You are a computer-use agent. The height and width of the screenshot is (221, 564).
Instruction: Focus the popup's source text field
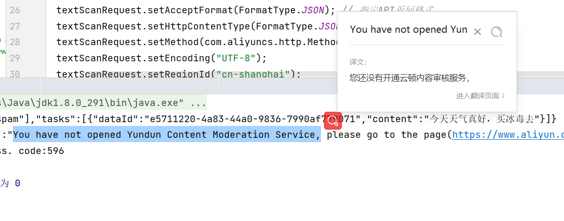tap(408, 29)
